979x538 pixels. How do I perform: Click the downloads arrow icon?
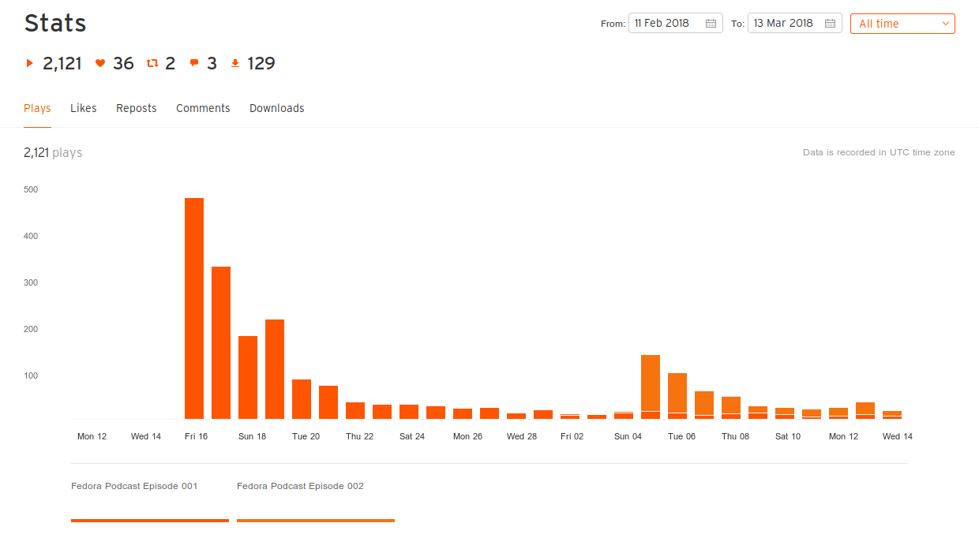pos(235,64)
